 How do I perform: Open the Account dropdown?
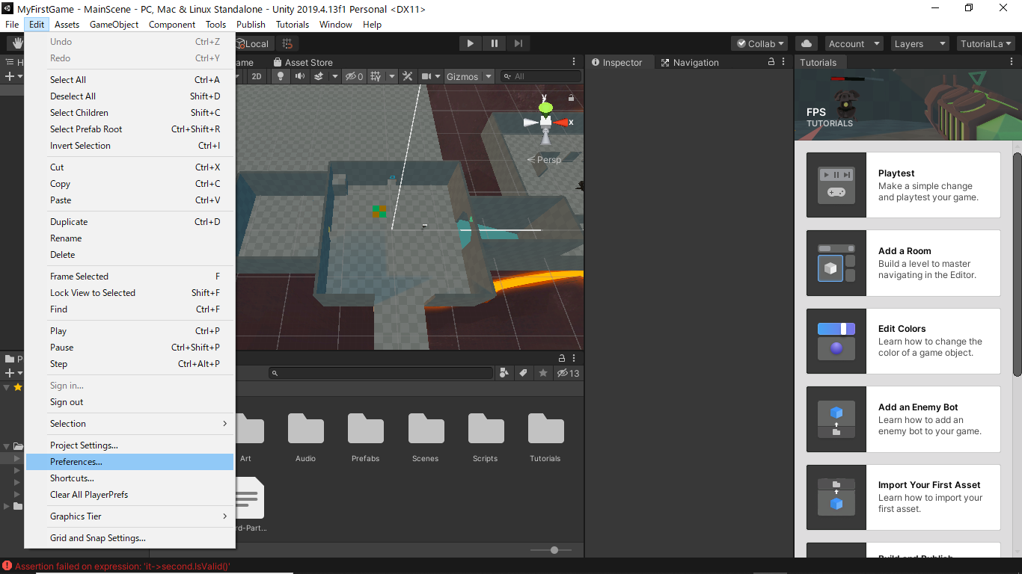[x=853, y=43]
